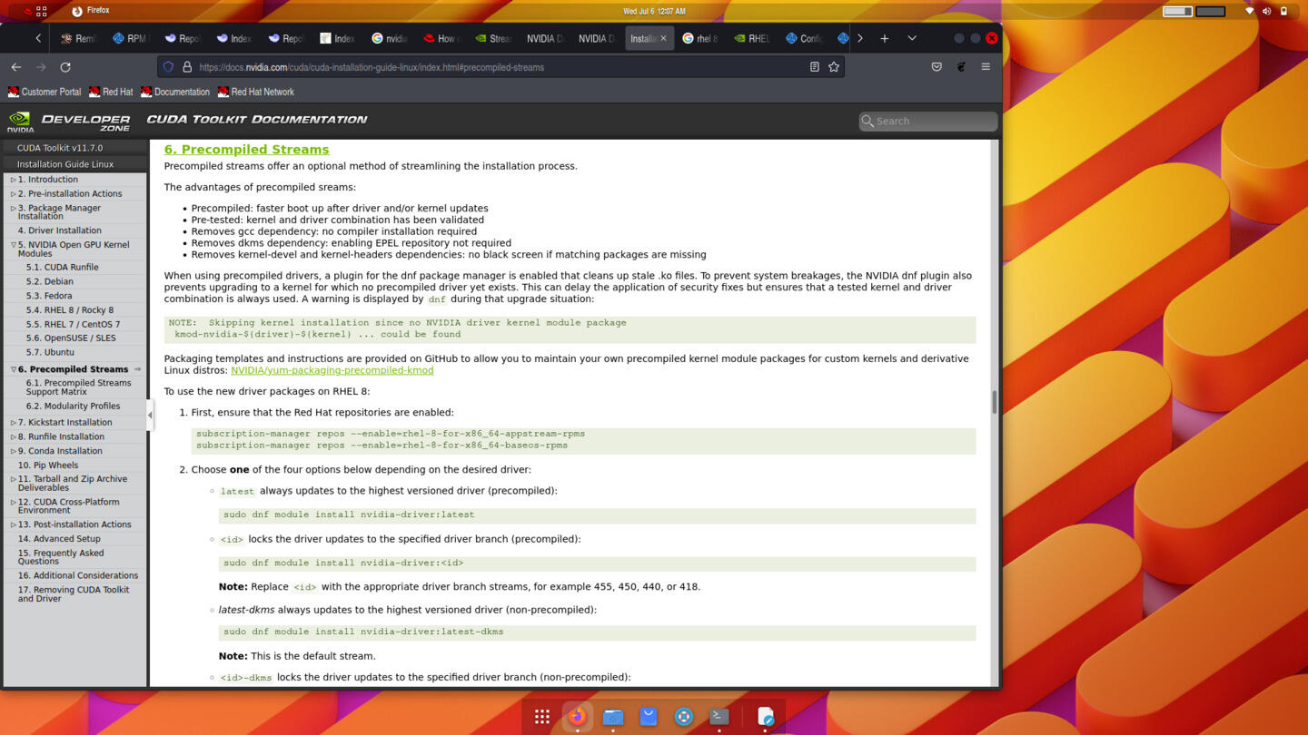
Task: Click the URL address bar
Action: click(500, 67)
